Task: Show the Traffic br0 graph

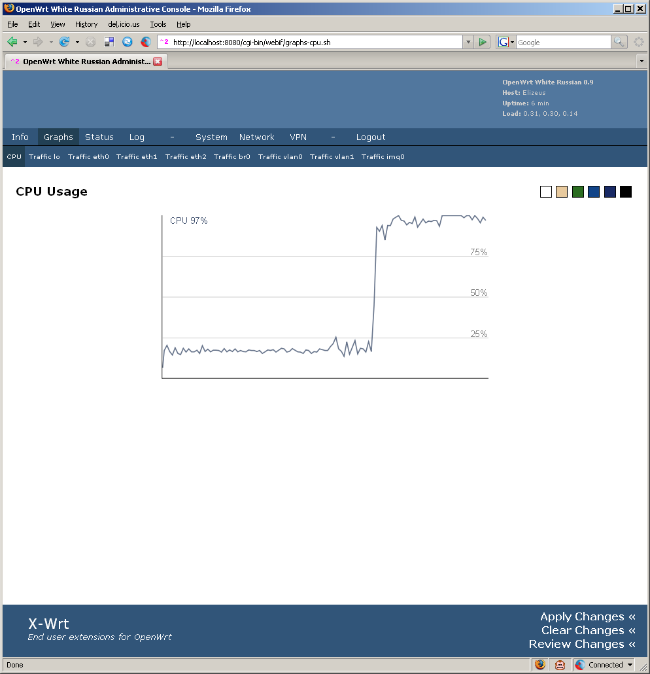Action: point(232,157)
